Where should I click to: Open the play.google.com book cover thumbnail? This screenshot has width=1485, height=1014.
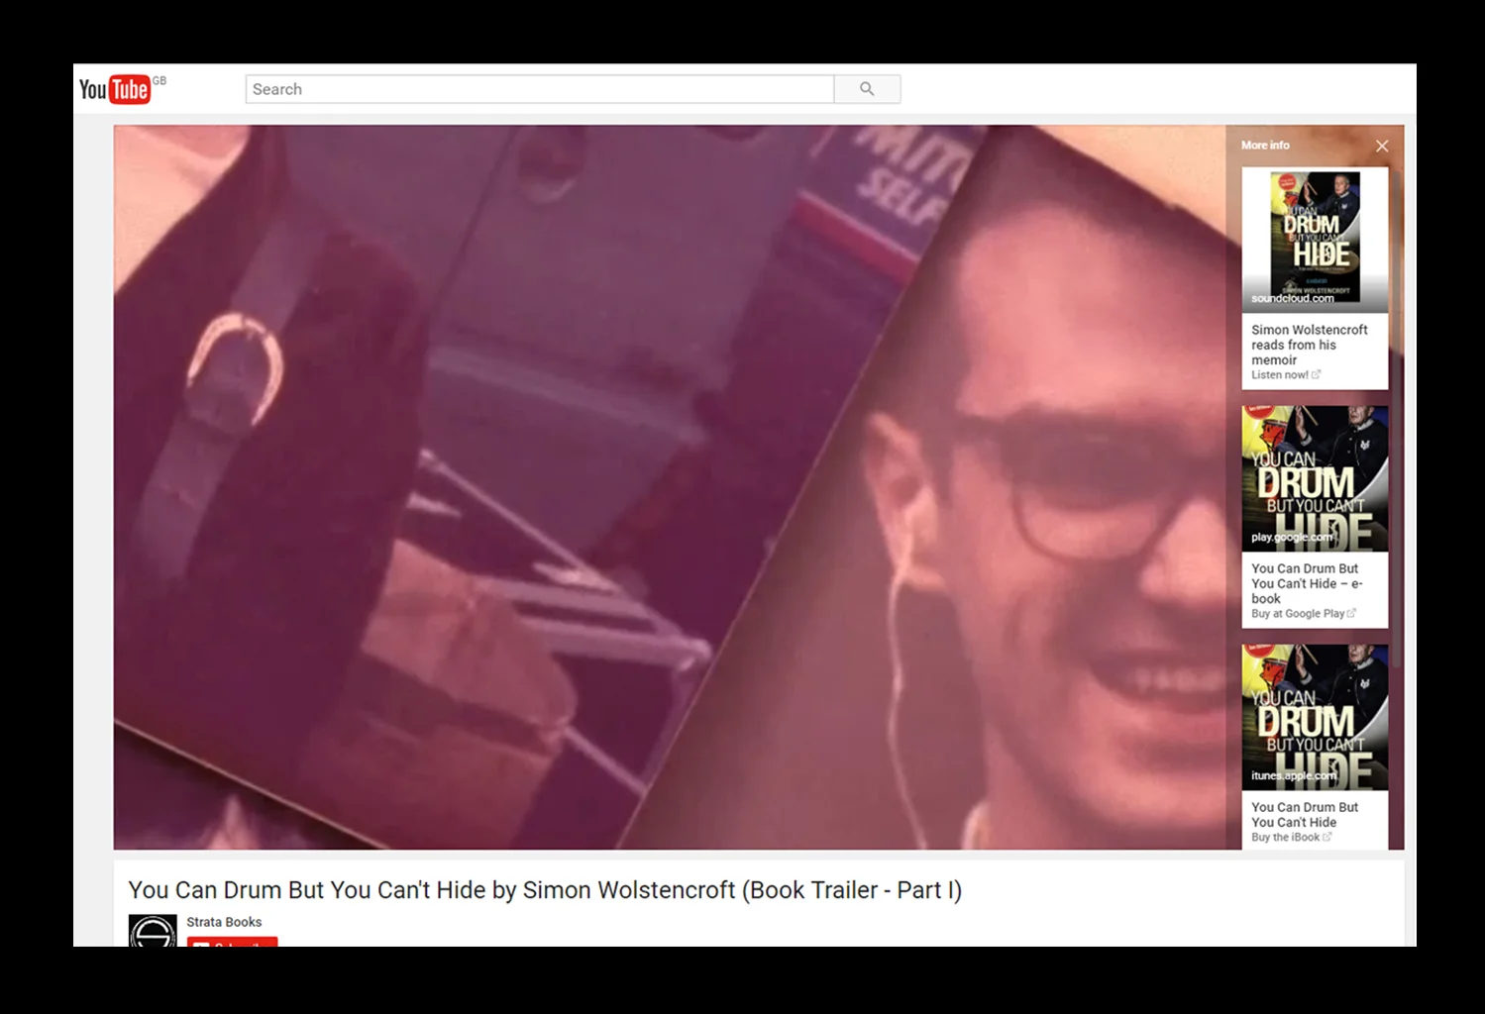point(1315,478)
